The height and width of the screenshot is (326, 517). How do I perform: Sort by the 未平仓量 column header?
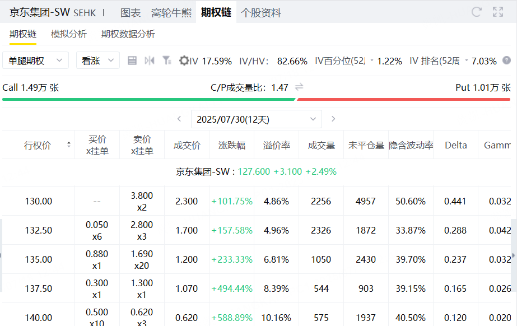click(x=366, y=145)
